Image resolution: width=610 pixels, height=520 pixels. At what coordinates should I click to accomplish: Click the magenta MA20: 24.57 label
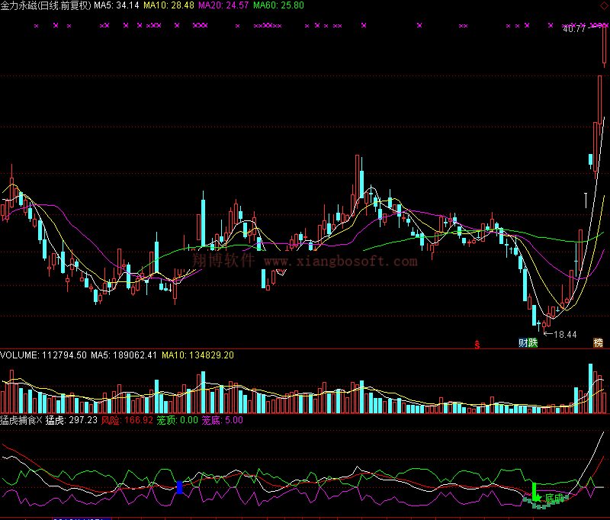pyautogui.click(x=223, y=5)
